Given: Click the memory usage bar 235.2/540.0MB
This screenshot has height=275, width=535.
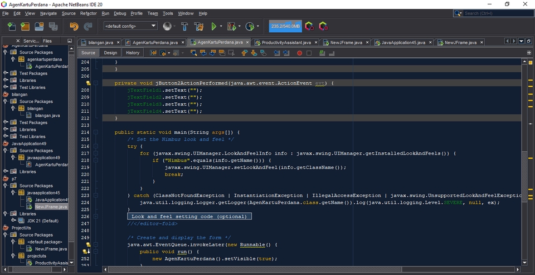Looking at the screenshot, I should [285, 26].
